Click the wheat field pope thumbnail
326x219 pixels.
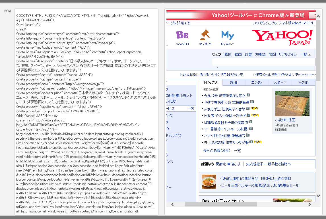(x=292, y=104)
